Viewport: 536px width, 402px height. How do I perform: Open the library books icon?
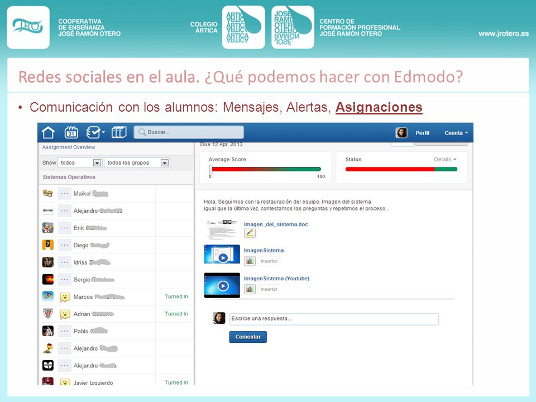click(x=119, y=132)
